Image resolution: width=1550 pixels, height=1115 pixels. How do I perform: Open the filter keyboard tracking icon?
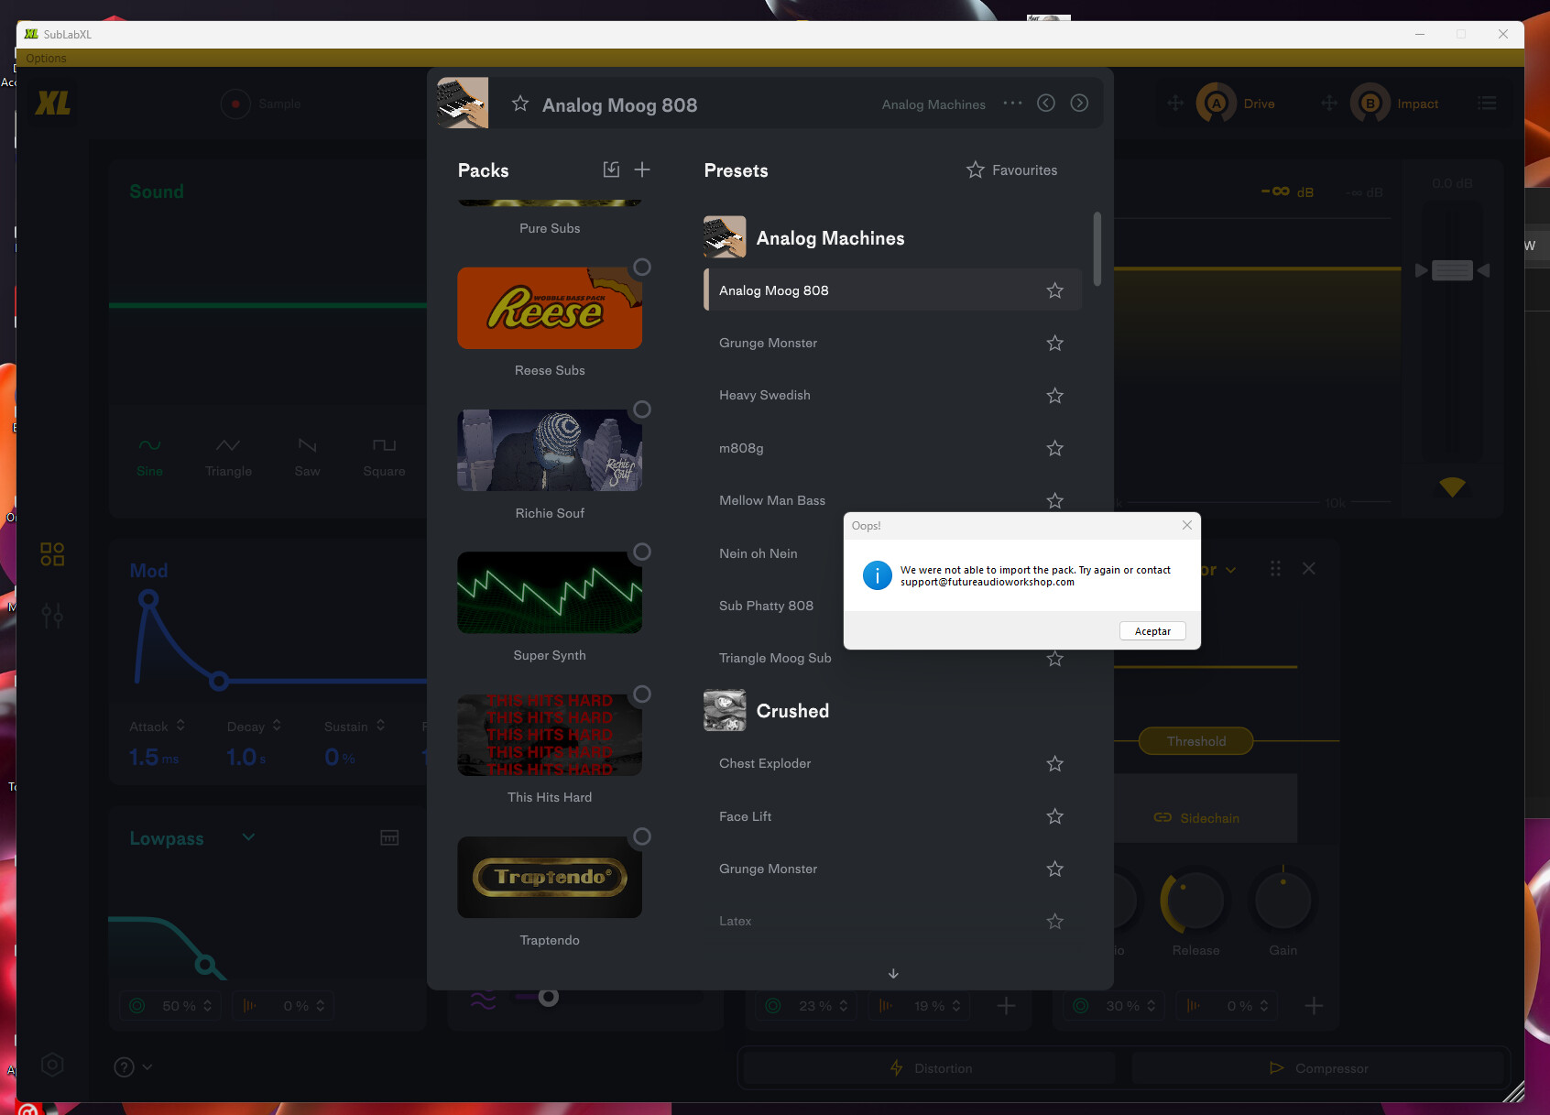tap(389, 837)
